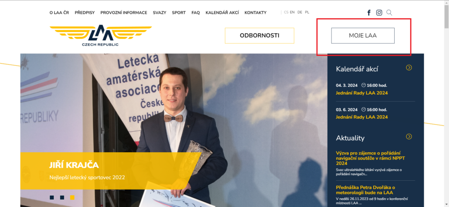Open the PROVOZNÍ INFORMACE menu
449x207 pixels.
pyautogui.click(x=124, y=13)
